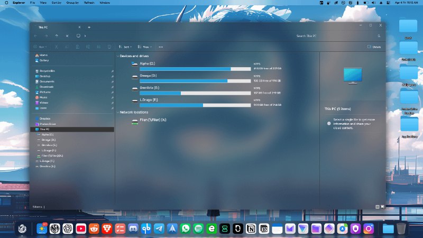
Task: Open L.Drago (F:) drive in main pane
Action: (149, 100)
